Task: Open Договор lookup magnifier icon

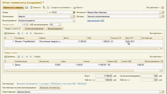Action: (x=163, y=16)
